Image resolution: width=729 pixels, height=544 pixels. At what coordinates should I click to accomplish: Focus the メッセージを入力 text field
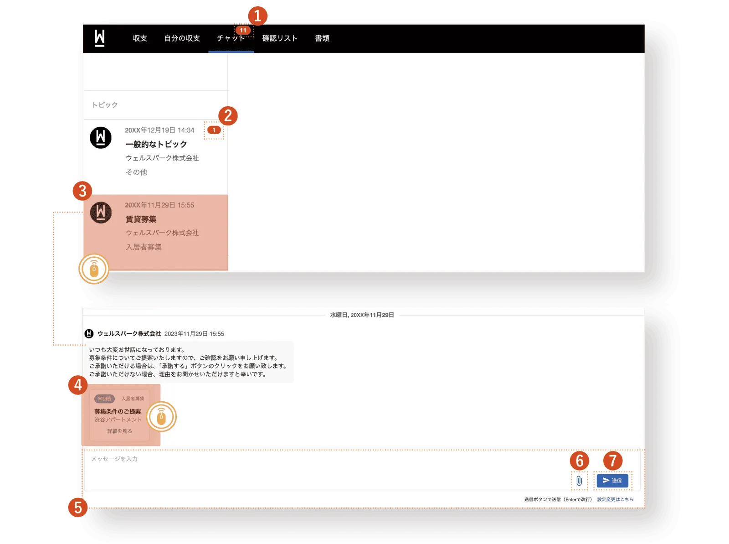tap(326, 470)
